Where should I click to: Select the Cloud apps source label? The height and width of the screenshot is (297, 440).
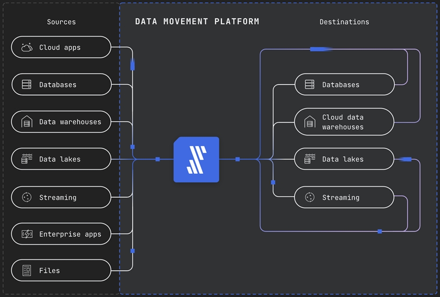[60, 47]
